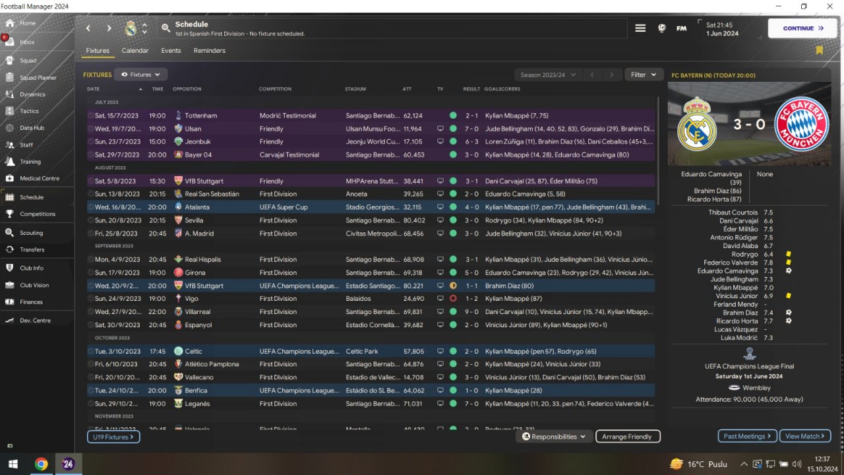Screen dimensions: 844x475
Task: Click the world globe icon in header
Action: point(661,28)
